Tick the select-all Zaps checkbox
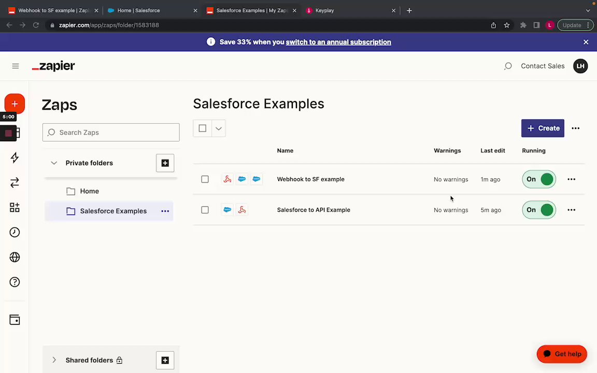 click(202, 128)
